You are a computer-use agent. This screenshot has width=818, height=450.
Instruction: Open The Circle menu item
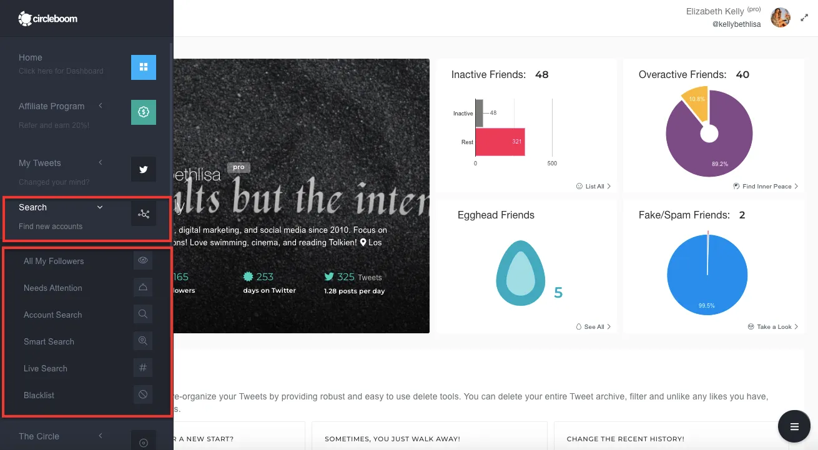tap(39, 436)
